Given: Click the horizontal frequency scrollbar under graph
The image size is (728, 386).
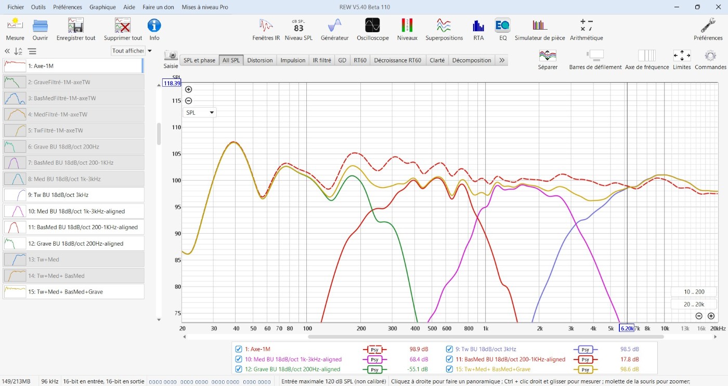Looking at the screenshot, I should tap(486, 337).
